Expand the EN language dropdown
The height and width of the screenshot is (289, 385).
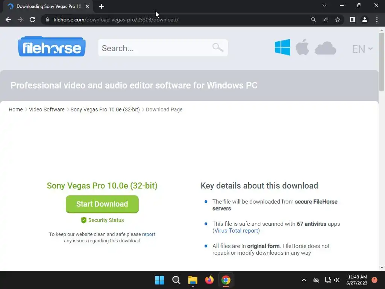click(x=362, y=49)
